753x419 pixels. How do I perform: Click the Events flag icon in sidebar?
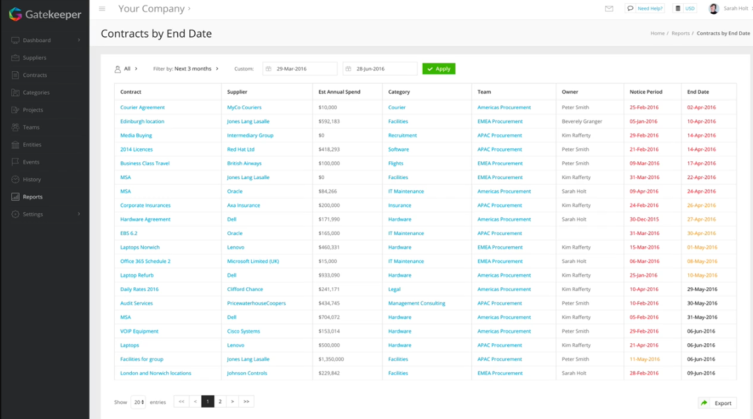15,162
